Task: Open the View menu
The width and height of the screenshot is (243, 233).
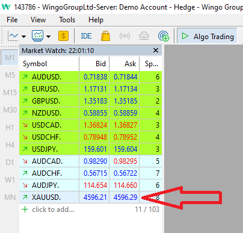Action: pos(38,20)
